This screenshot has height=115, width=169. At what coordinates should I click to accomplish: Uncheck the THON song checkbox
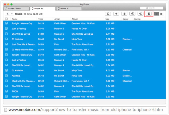tap(6, 91)
